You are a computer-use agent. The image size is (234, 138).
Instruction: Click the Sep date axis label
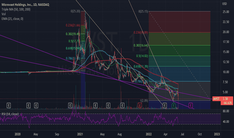click(57, 134)
